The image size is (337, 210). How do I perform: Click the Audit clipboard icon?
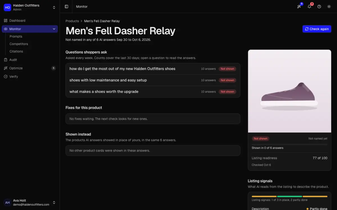pos(6,60)
